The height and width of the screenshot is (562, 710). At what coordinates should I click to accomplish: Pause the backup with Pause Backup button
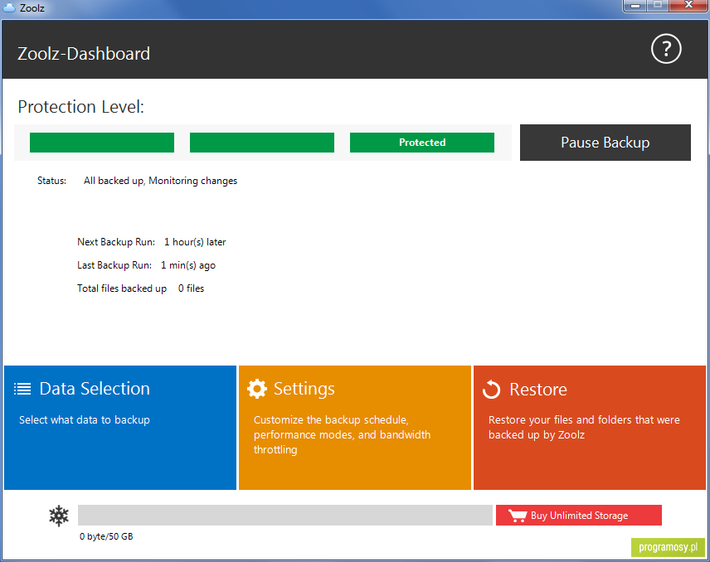(605, 143)
